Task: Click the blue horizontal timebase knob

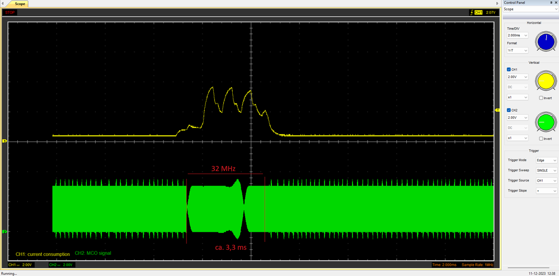Action: [546, 41]
